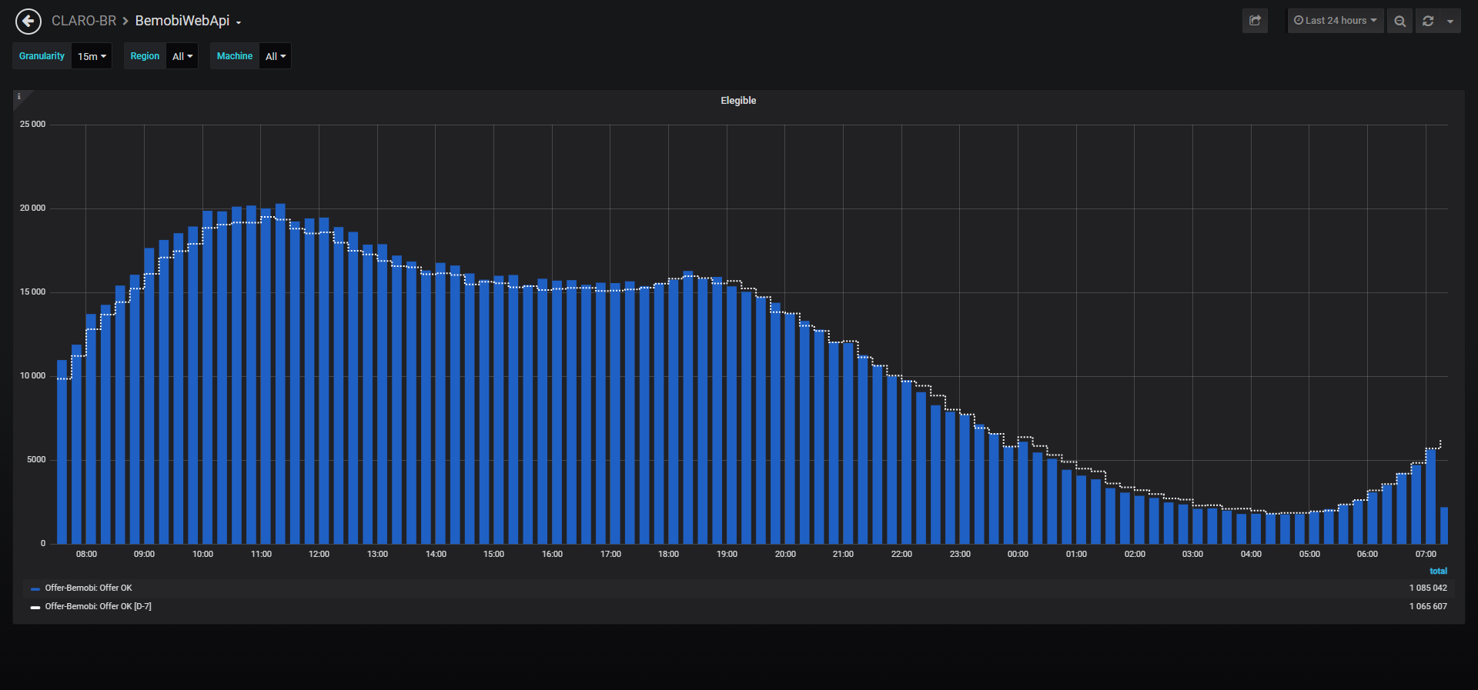Expand the refresh interval caret dropdown
The height and width of the screenshot is (690, 1478).
(x=1450, y=21)
